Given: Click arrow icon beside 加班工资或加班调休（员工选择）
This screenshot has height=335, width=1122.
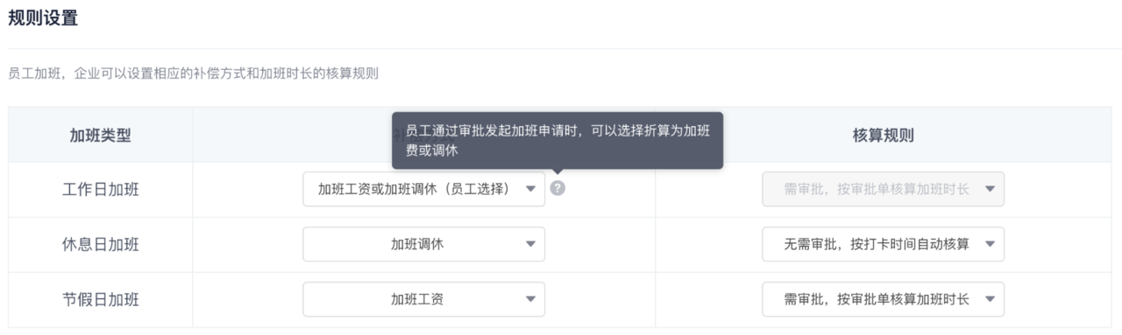Looking at the screenshot, I should [x=530, y=190].
